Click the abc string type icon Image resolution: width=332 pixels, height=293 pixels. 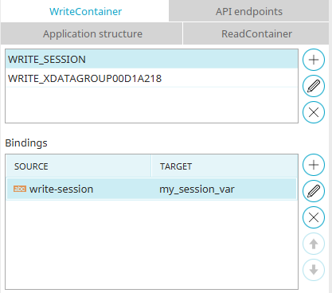click(x=20, y=189)
